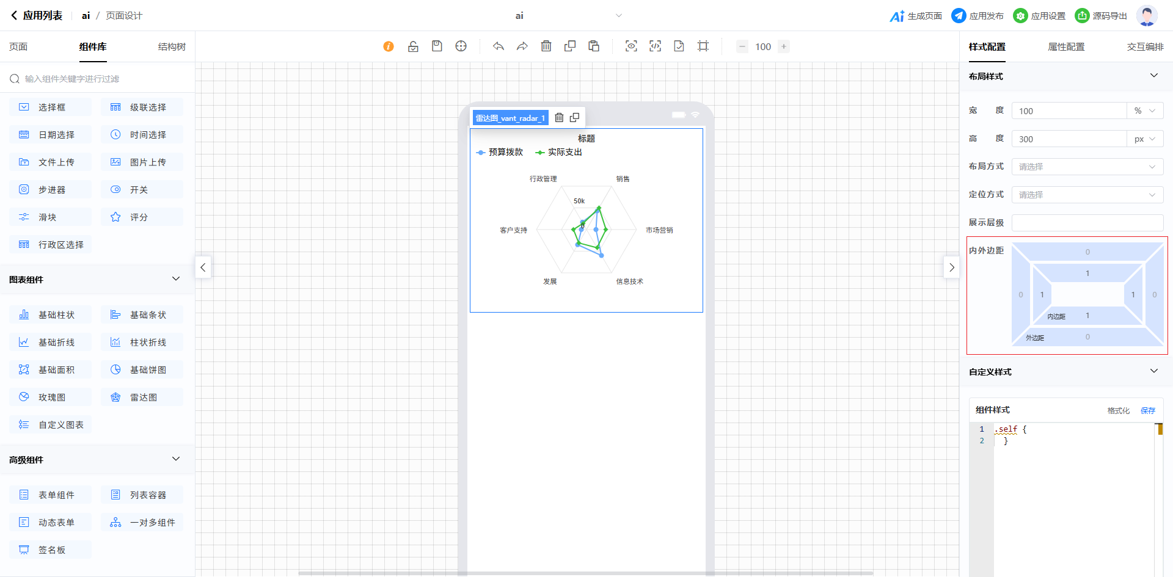The width and height of the screenshot is (1173, 577).
Task: Switch to the 属性配置 tab
Action: (x=1066, y=47)
